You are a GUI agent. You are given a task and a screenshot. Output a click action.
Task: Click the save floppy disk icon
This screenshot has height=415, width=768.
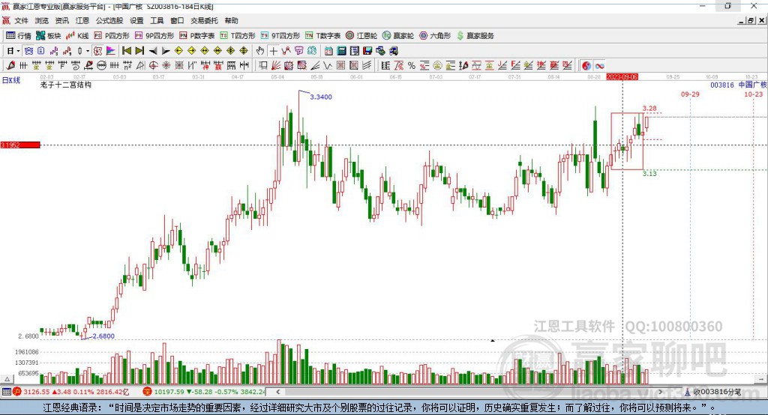click(367, 51)
